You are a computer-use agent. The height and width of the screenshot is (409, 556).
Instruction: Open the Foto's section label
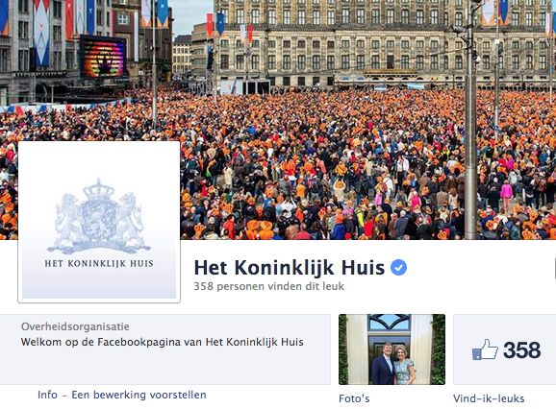(x=354, y=398)
